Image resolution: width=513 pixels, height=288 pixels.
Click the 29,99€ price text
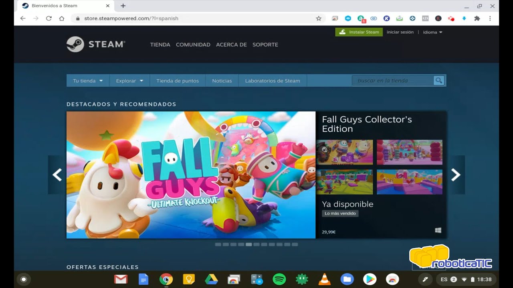329,232
